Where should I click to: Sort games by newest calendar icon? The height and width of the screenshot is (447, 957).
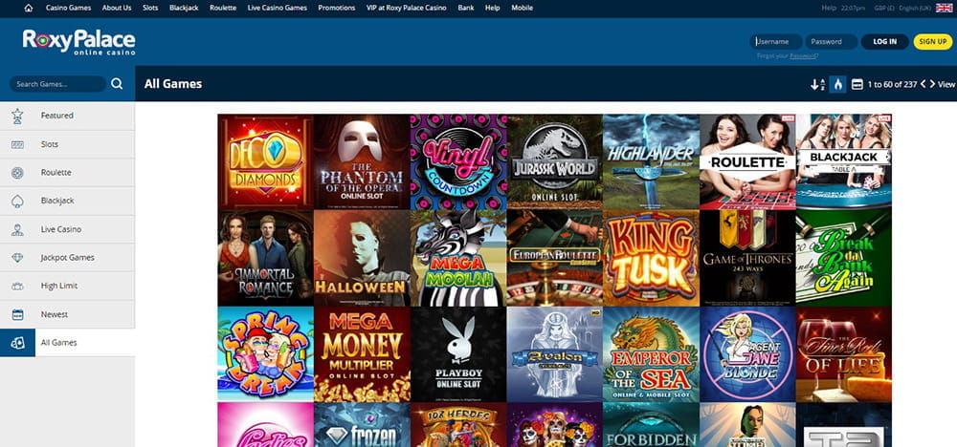click(x=857, y=84)
